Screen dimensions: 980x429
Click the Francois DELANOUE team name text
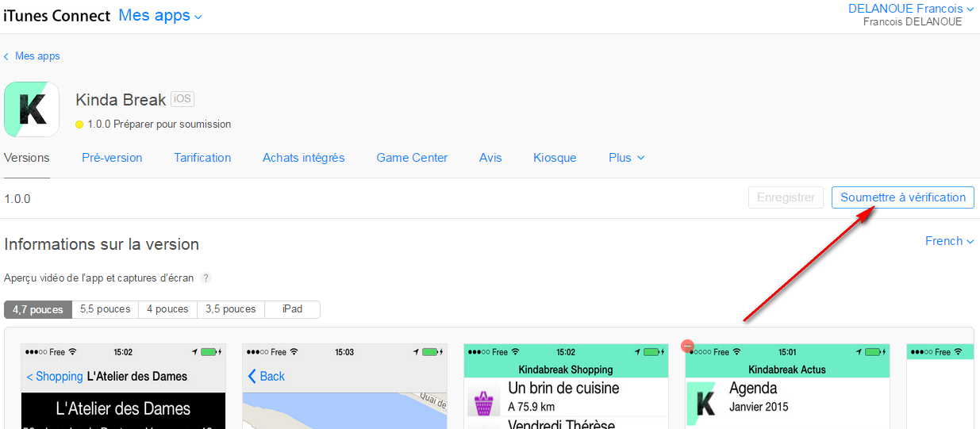pyautogui.click(x=913, y=22)
